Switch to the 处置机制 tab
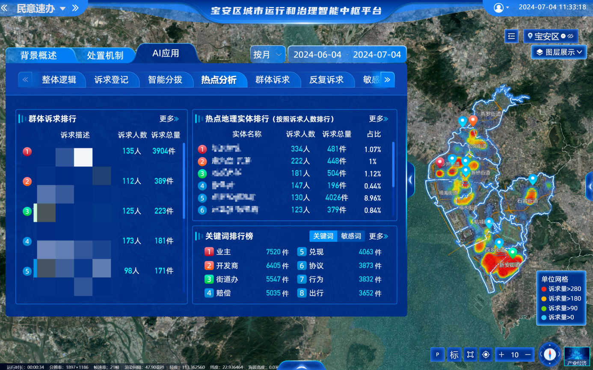593x370 pixels. pos(105,55)
